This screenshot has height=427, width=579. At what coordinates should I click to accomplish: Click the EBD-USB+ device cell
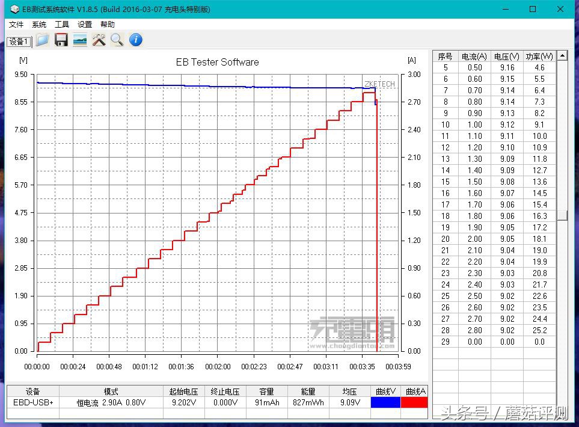(x=33, y=402)
